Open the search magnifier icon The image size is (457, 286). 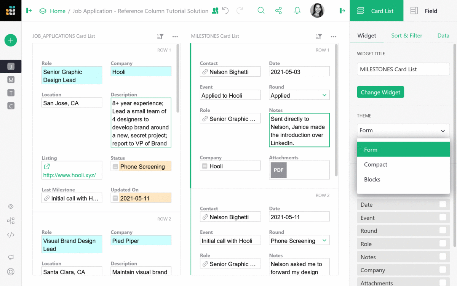[261, 11]
